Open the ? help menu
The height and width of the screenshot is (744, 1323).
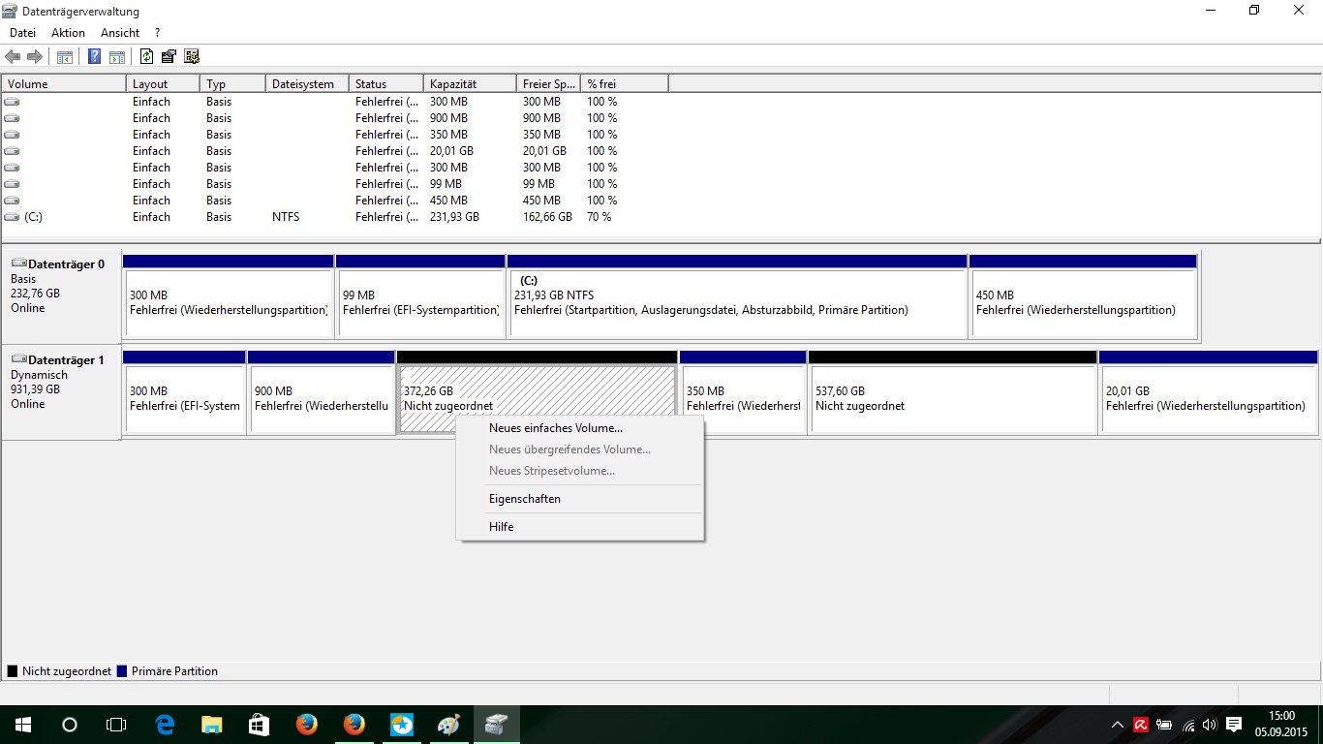coord(158,33)
